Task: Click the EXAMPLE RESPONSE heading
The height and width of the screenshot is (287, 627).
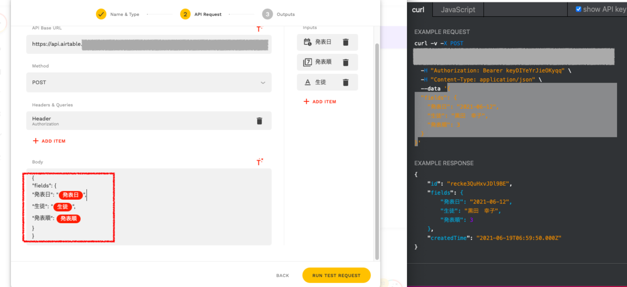Action: pos(444,163)
